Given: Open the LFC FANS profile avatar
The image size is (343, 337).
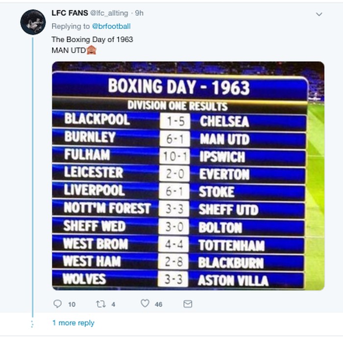Looking at the screenshot, I should pyautogui.click(x=33, y=22).
